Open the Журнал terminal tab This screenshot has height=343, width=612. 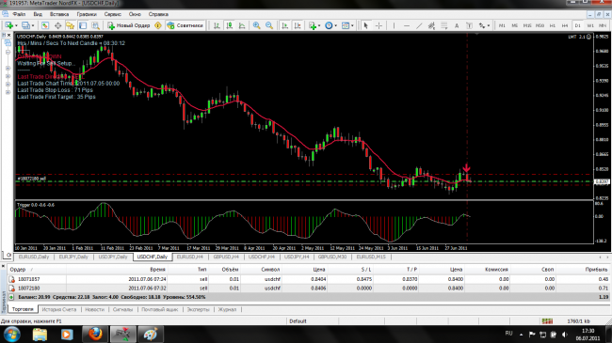tap(227, 309)
